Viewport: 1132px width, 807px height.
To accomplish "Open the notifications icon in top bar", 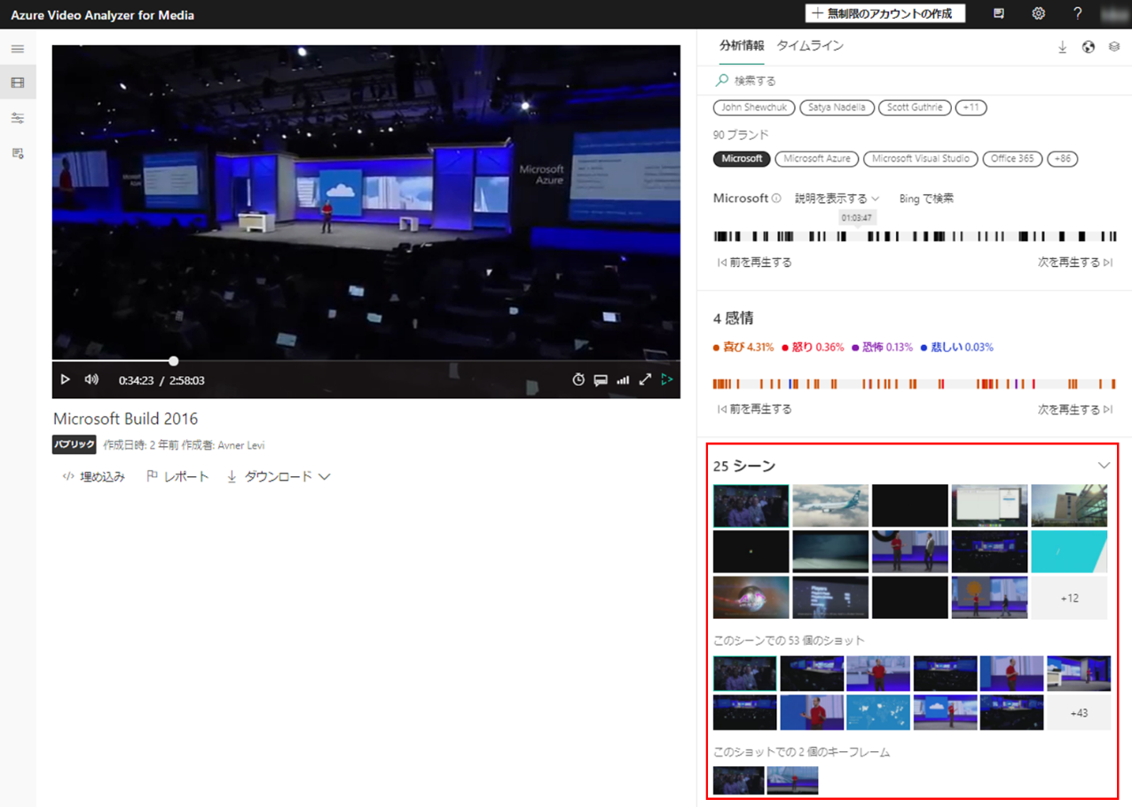I will click(998, 14).
